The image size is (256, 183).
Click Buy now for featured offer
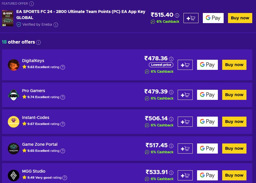(240, 18)
